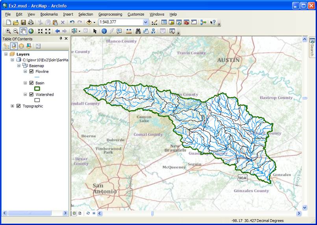Open the Bookmarks menu
Image resolution: width=317 pixels, height=225 pixels.
tap(49, 14)
